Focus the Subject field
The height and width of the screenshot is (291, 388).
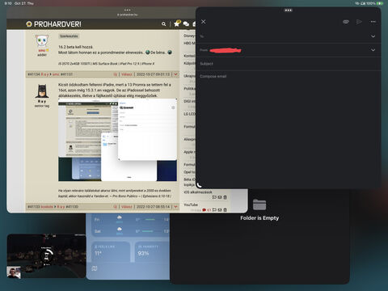pyautogui.click(x=289, y=64)
